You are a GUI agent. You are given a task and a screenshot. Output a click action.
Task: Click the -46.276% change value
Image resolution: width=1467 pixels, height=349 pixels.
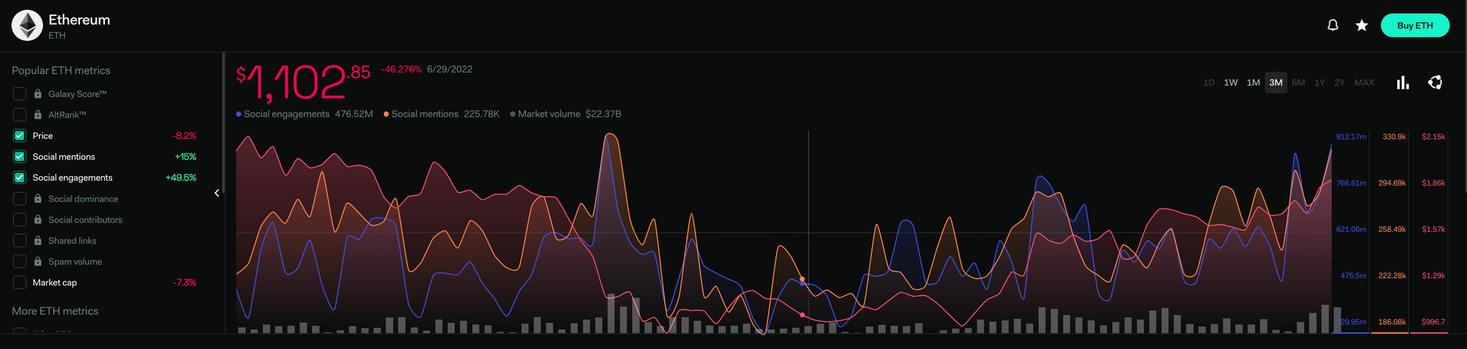(401, 70)
